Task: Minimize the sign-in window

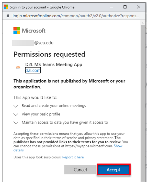Action: 111,7
